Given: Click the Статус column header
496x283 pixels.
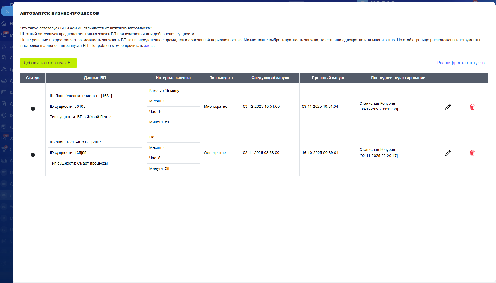Looking at the screenshot, I should [x=33, y=78].
